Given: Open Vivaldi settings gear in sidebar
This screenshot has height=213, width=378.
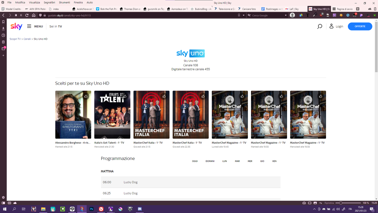Looking at the screenshot, I should coord(3,197).
